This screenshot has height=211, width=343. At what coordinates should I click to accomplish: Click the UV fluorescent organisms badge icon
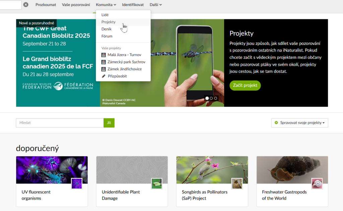point(77,184)
